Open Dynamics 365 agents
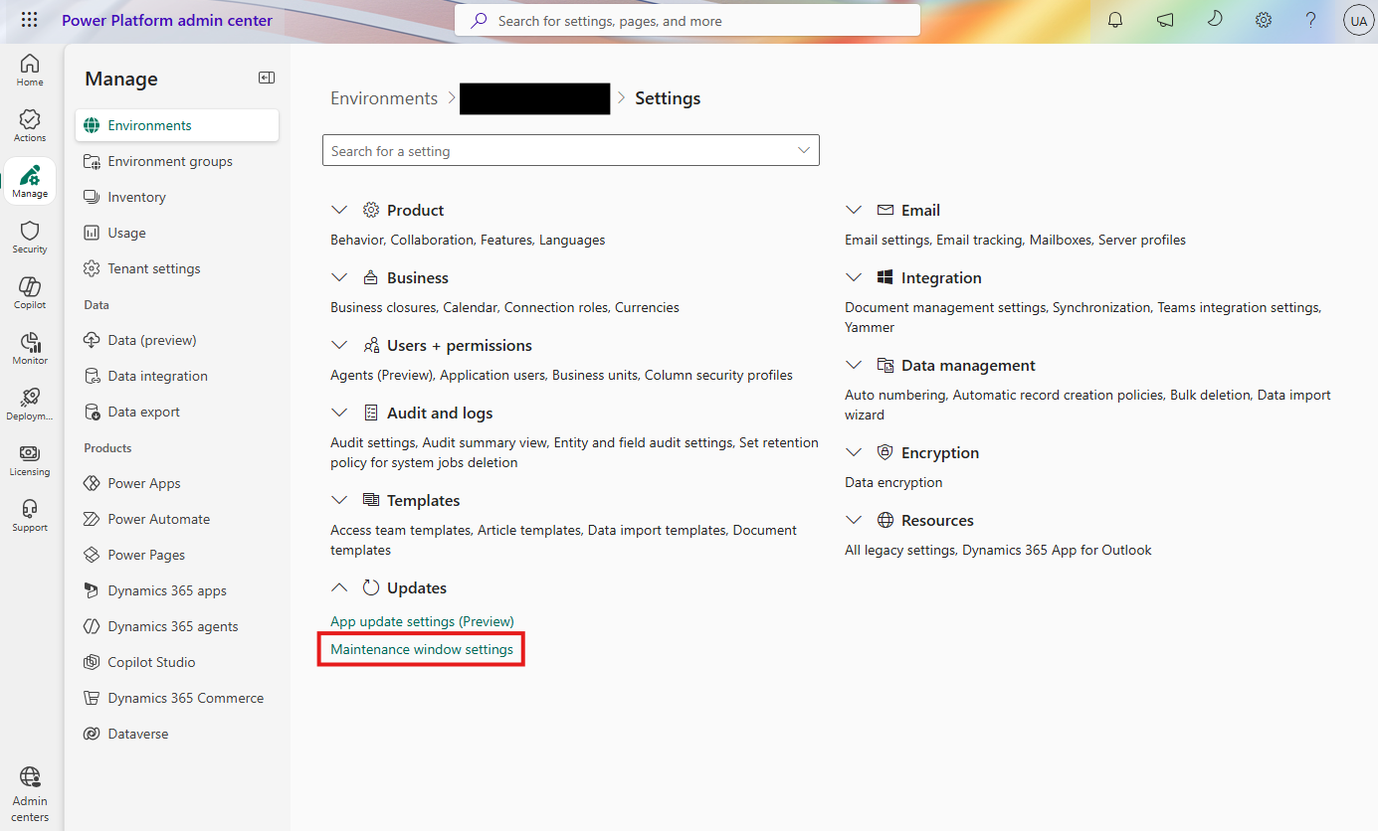1378x831 pixels. pyautogui.click(x=177, y=626)
